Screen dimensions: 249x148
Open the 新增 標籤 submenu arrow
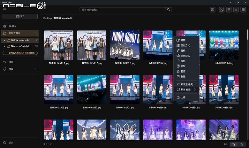coord(195,90)
